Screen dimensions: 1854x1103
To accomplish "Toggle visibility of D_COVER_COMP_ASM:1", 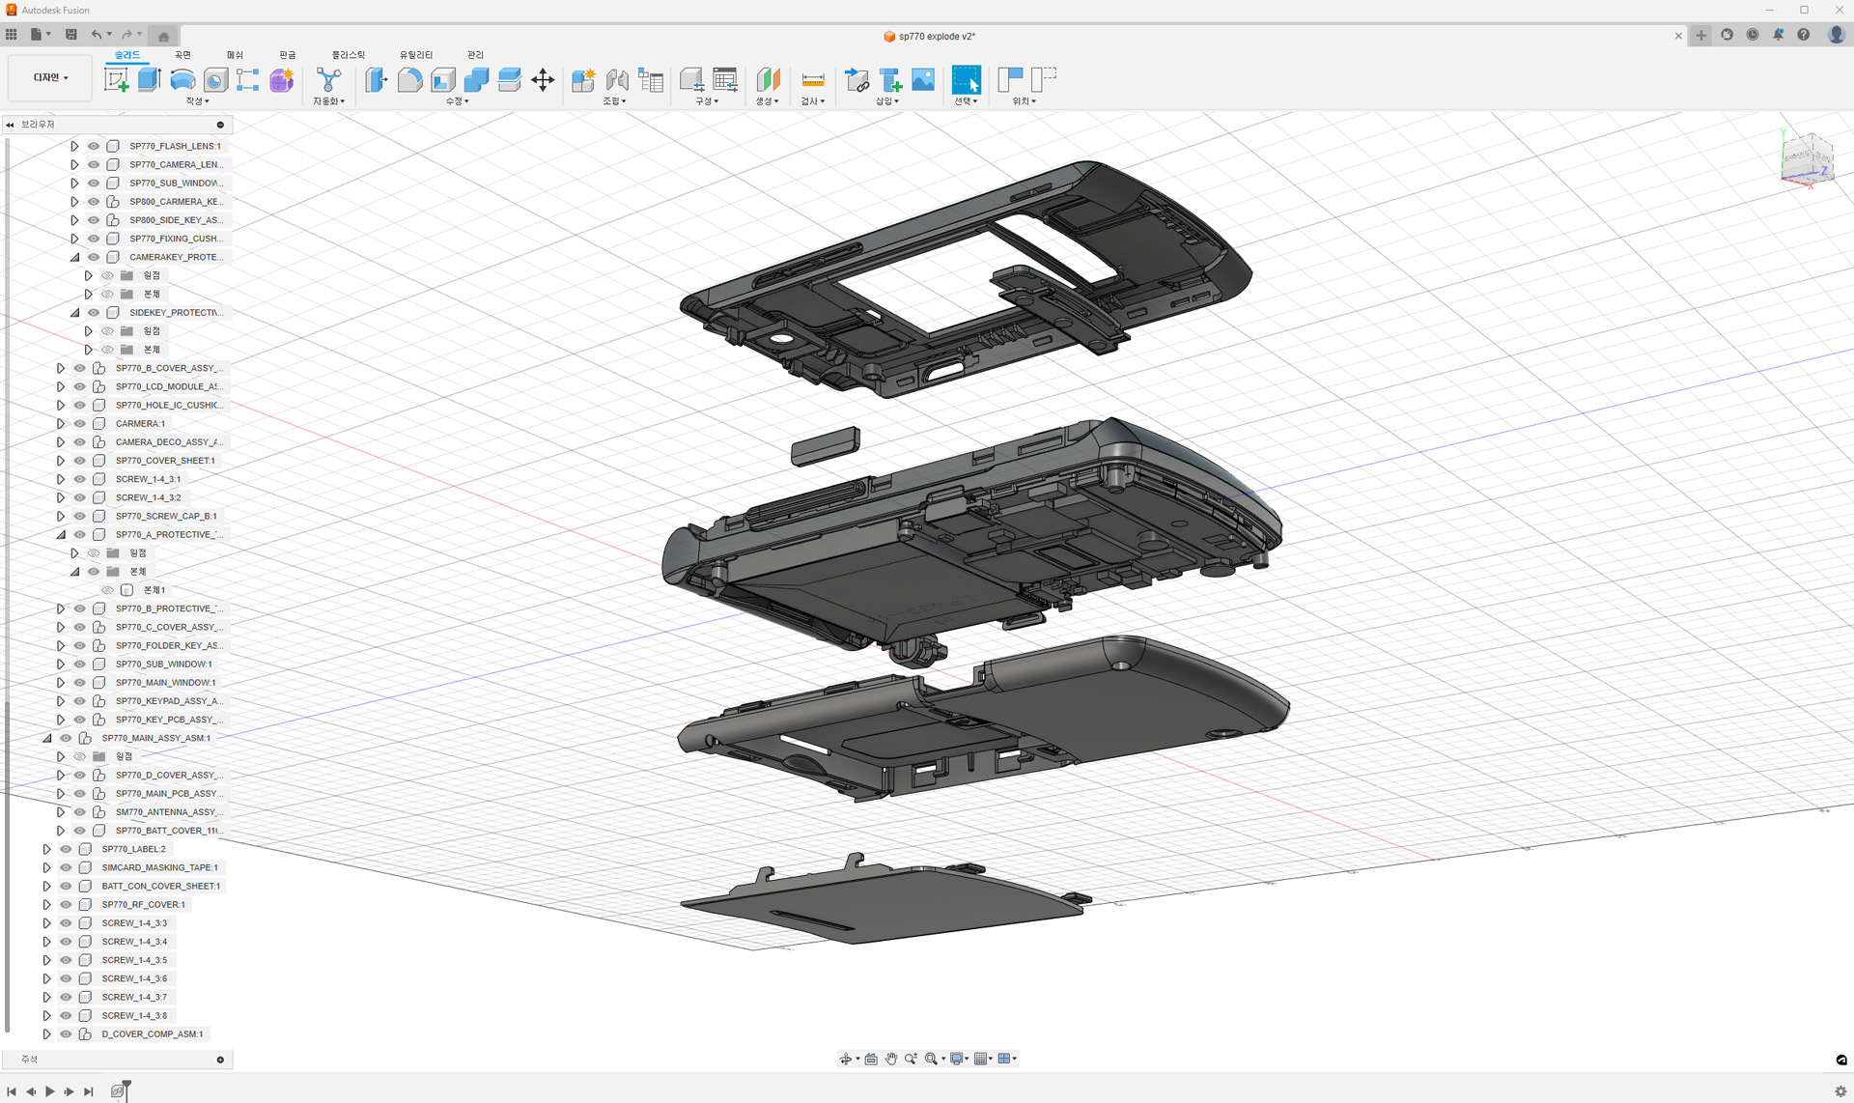I will tap(67, 1033).
